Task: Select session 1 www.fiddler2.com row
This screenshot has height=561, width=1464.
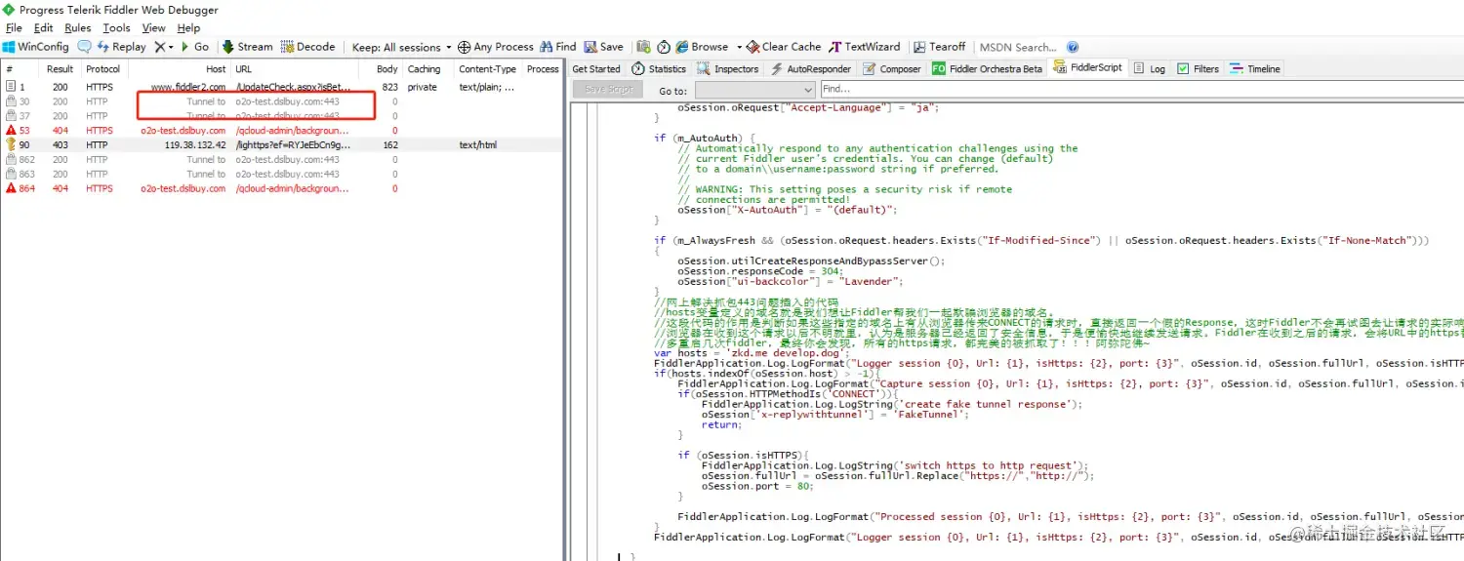Action: click(281, 87)
